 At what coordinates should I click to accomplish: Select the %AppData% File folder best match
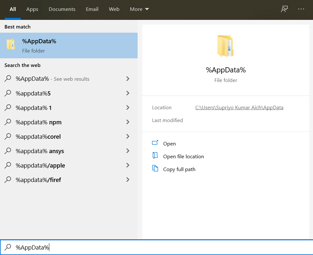coord(69,45)
